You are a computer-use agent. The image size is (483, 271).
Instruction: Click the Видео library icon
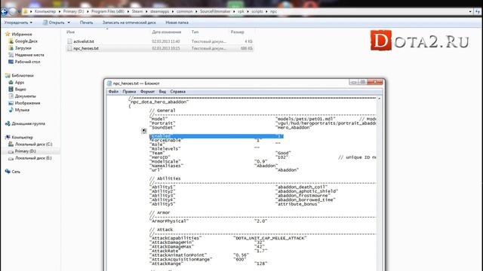point(11,89)
